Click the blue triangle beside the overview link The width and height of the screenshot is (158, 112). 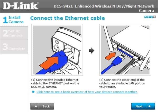(x=33, y=92)
